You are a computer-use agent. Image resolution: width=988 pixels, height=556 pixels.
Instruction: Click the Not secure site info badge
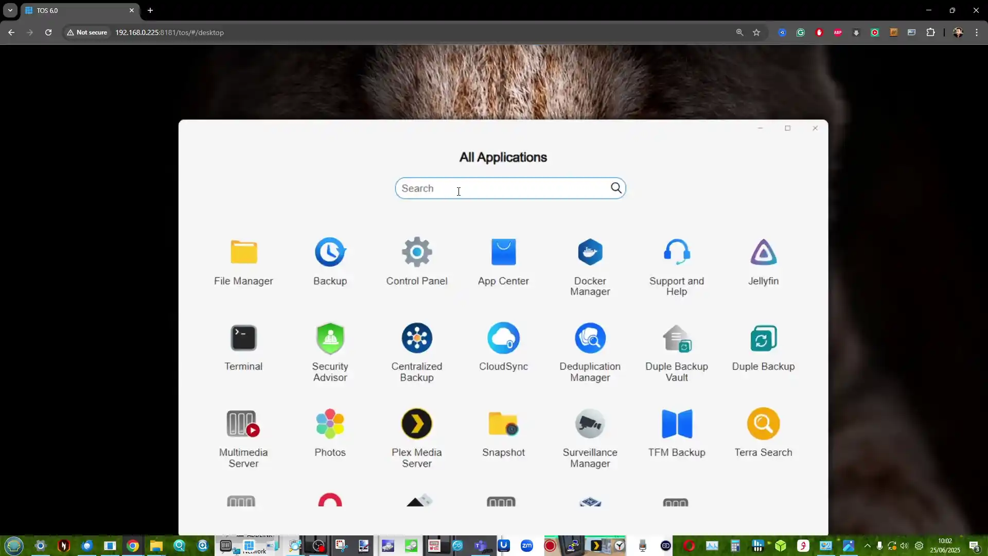click(87, 32)
